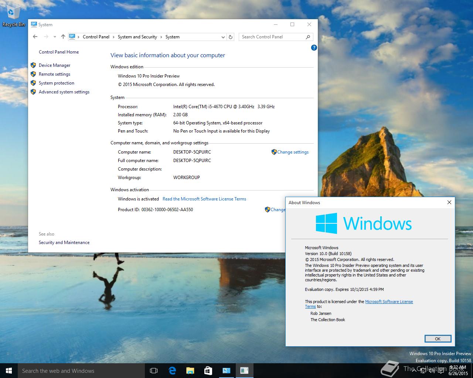Click installed memory value '2.00 GB'
This screenshot has height=378, width=473.
180,115
